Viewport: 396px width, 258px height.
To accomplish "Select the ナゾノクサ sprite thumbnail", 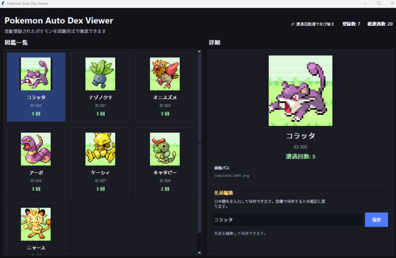I will pos(100,74).
